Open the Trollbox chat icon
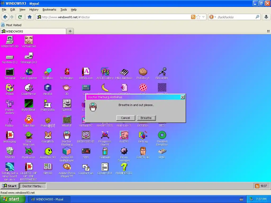This screenshot has width=271, height=203. pos(48,74)
